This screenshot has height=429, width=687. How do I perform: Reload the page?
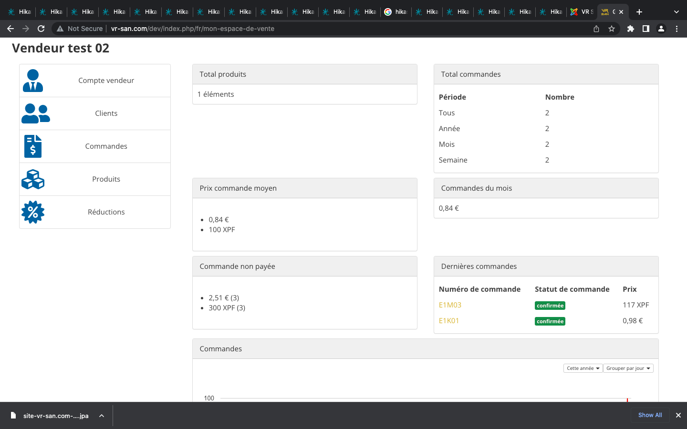click(41, 29)
